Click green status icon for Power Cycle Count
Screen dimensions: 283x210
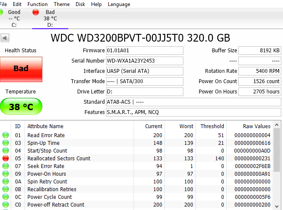tap(6, 197)
